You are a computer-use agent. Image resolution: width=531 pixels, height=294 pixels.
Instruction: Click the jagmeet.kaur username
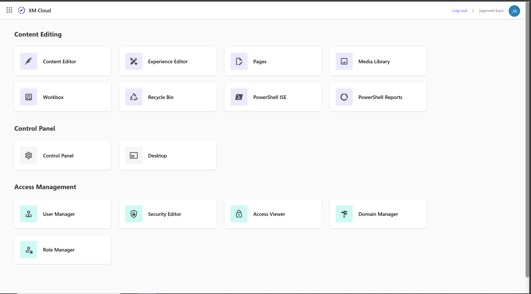[x=491, y=11]
